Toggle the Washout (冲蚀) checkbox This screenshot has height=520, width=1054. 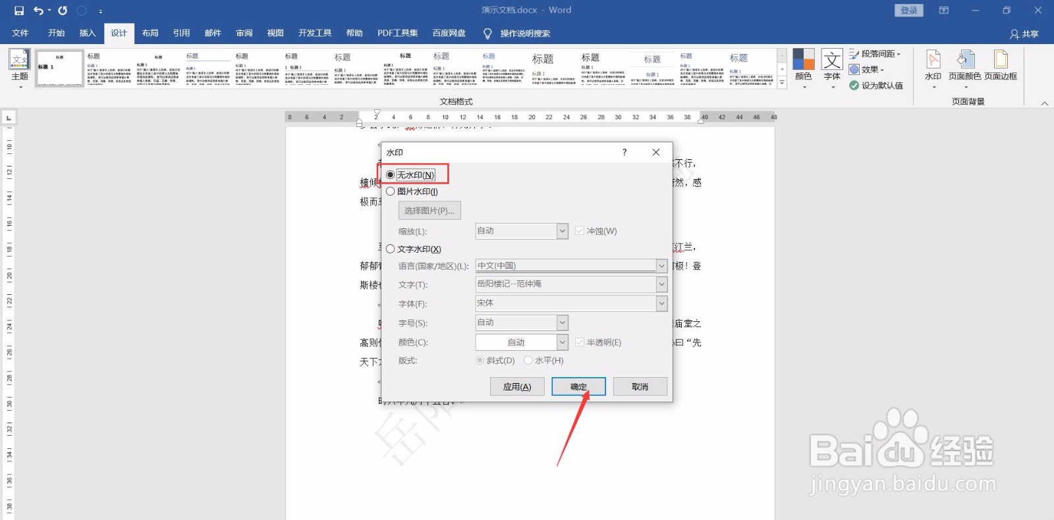(x=580, y=231)
